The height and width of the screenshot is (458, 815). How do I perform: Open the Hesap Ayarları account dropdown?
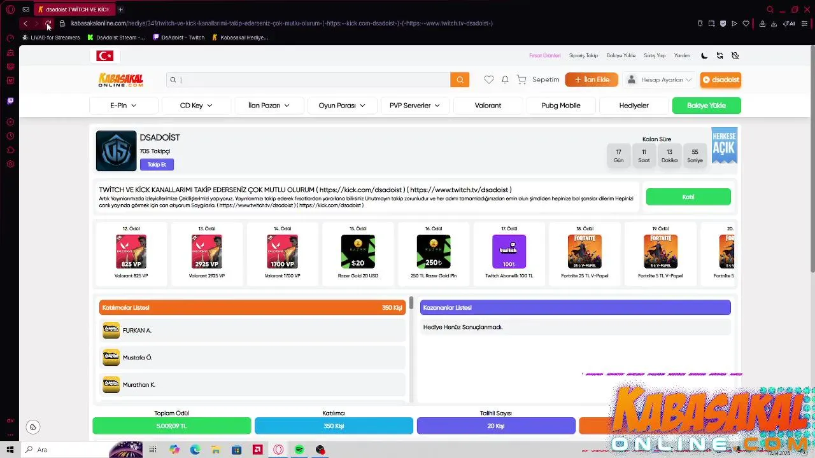pyautogui.click(x=659, y=80)
